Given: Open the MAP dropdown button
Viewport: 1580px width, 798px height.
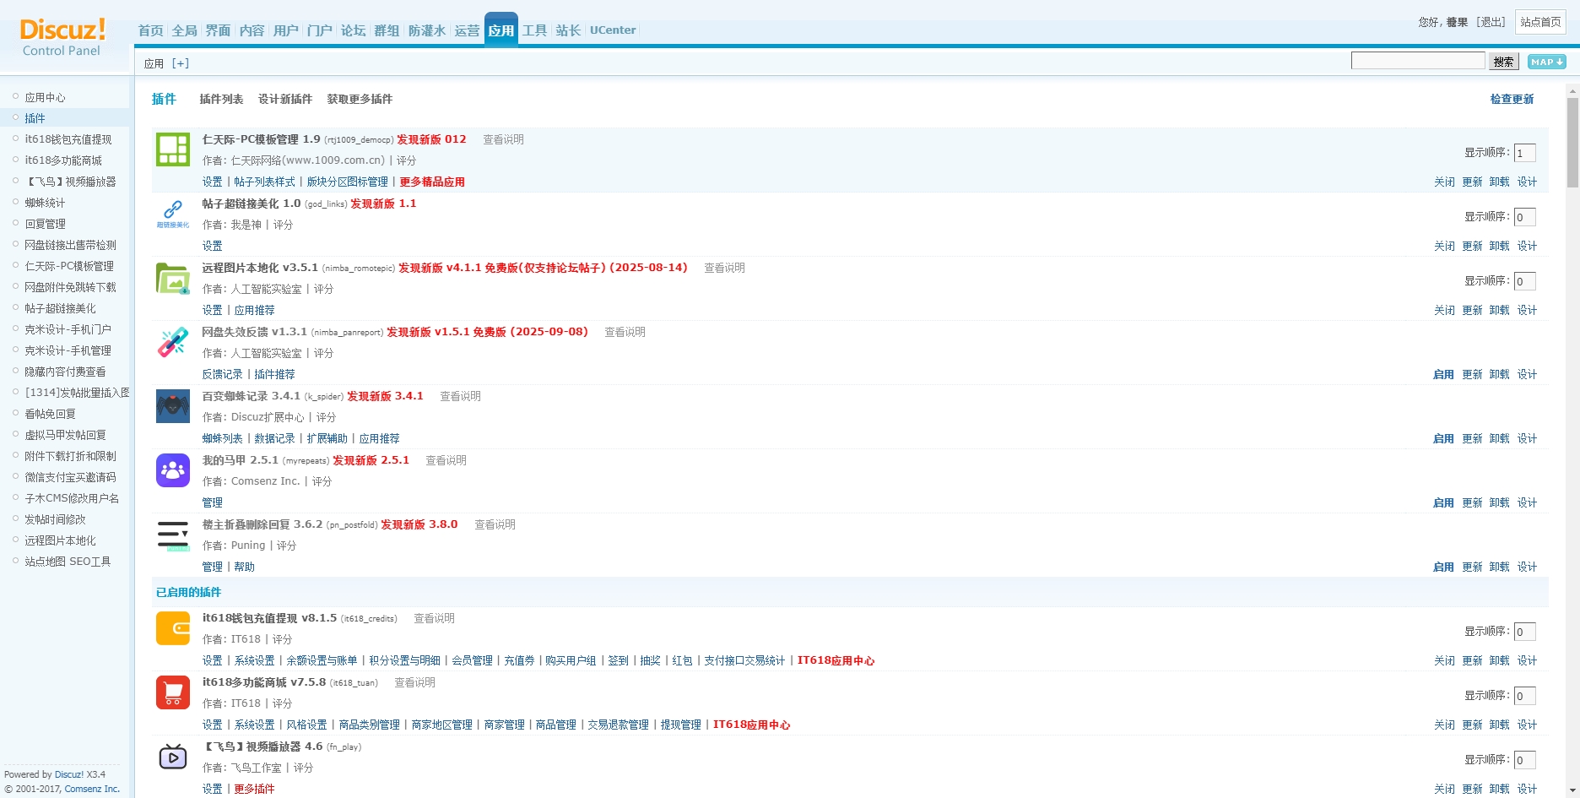Looking at the screenshot, I should (x=1546, y=62).
